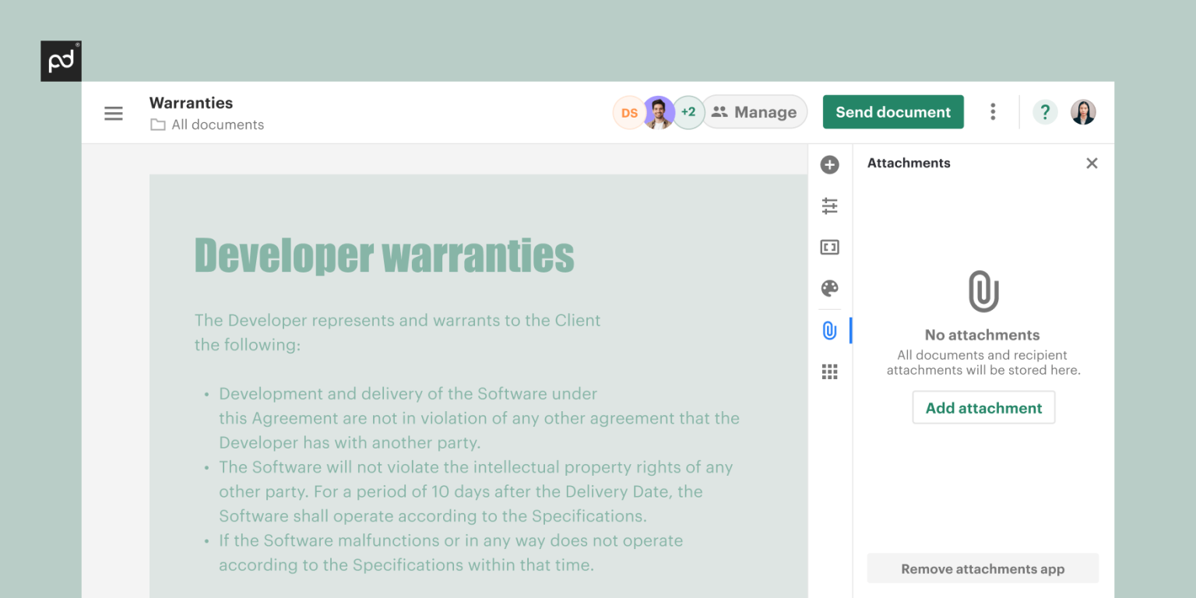Open the design theme palette panel

click(x=829, y=288)
